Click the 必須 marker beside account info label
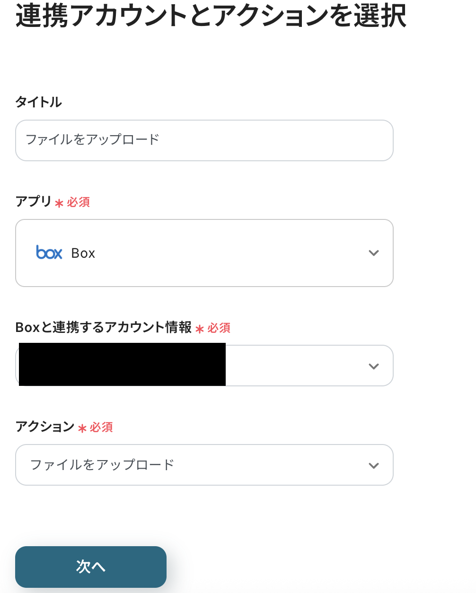This screenshot has height=593, width=476. point(219,328)
